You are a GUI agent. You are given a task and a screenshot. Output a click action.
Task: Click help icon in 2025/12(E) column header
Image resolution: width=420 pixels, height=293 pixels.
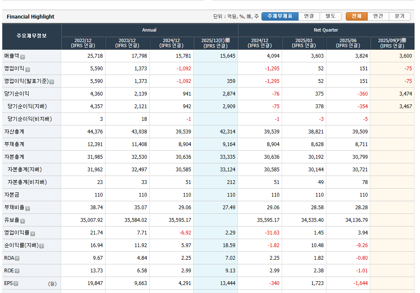coord(228,40)
